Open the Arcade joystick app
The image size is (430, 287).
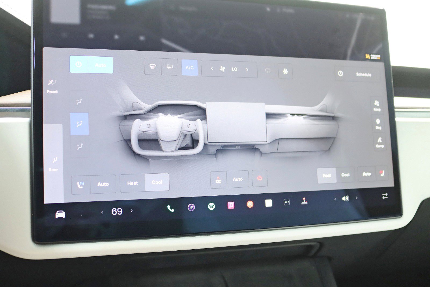click(x=304, y=201)
